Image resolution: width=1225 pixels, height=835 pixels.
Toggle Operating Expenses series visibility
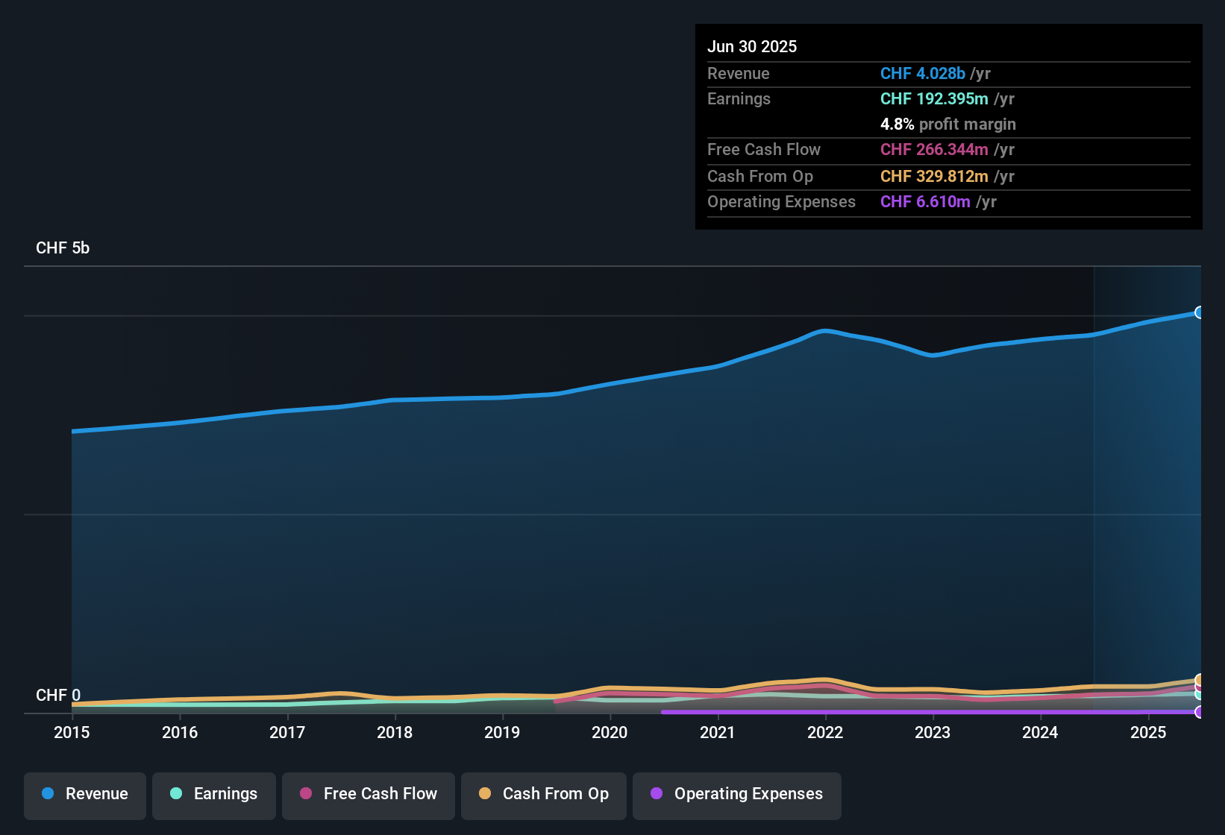[x=737, y=794]
